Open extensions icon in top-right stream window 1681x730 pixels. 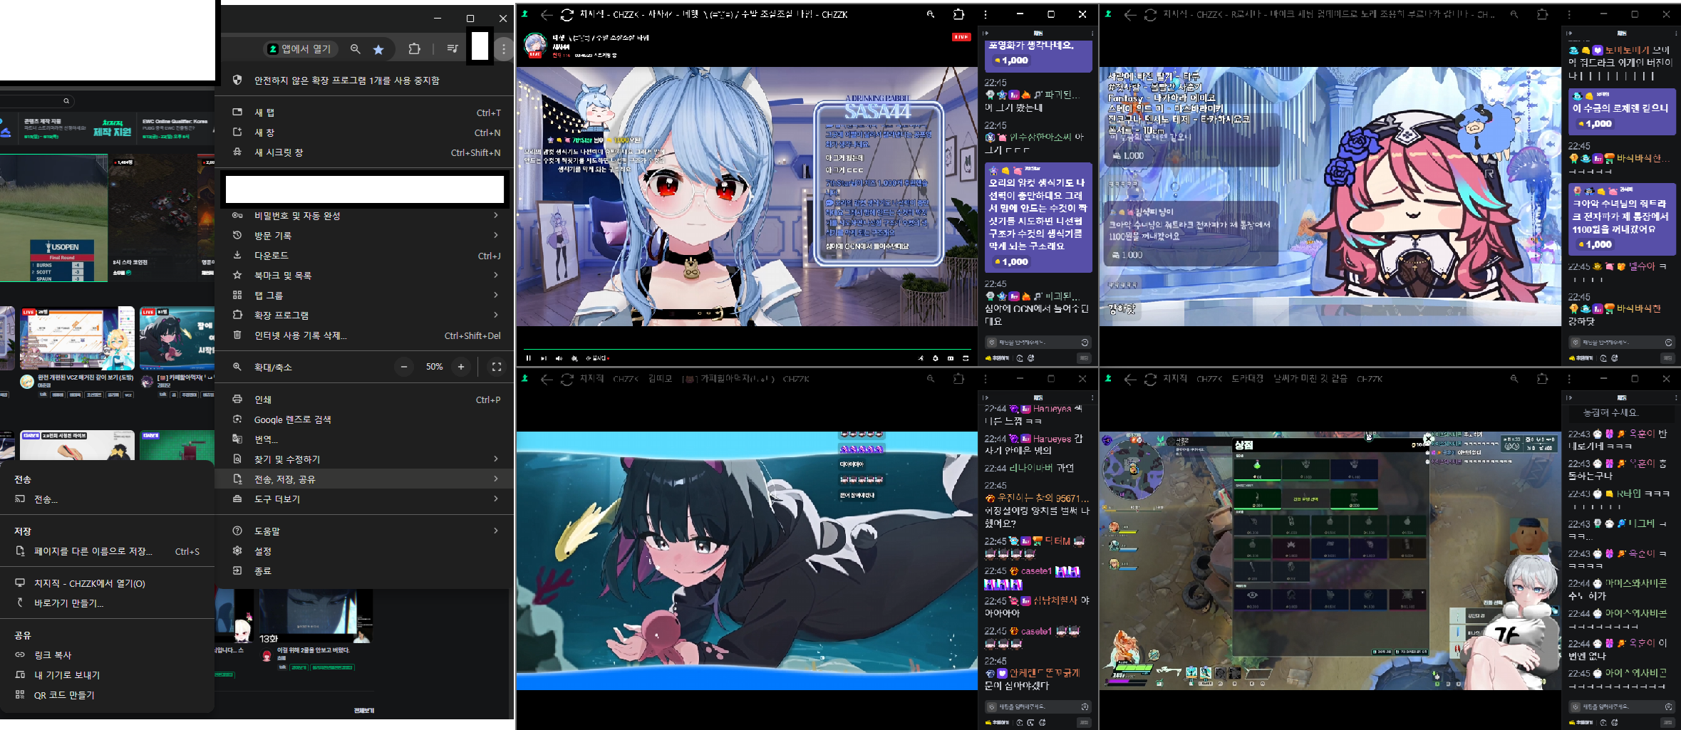pos(1542,14)
